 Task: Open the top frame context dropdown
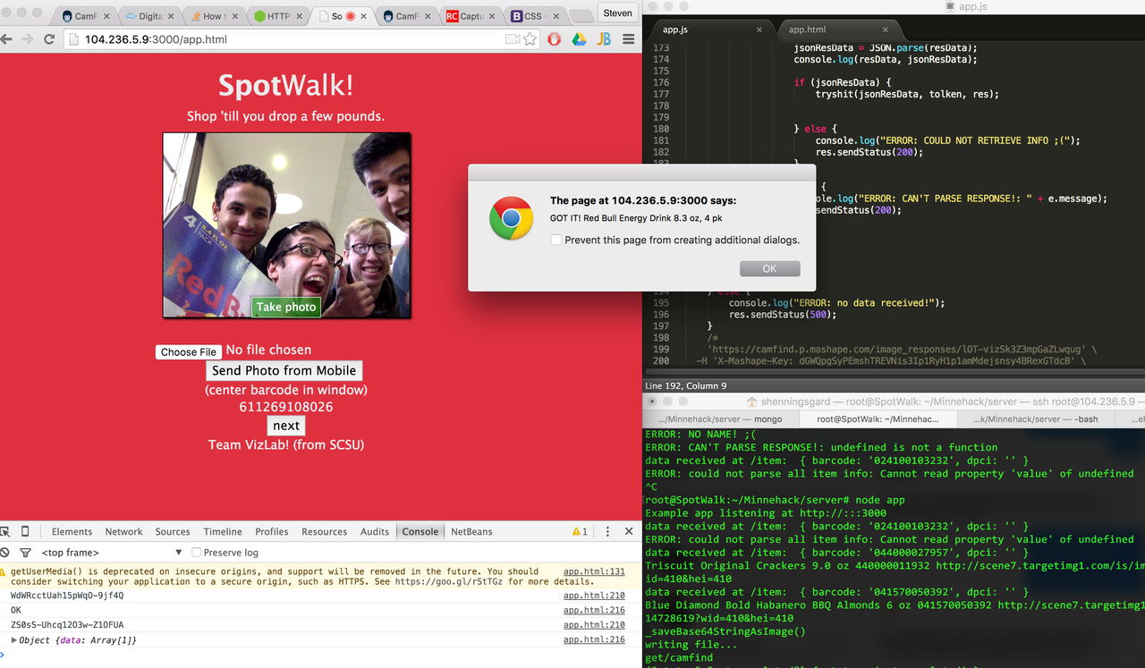[x=112, y=553]
